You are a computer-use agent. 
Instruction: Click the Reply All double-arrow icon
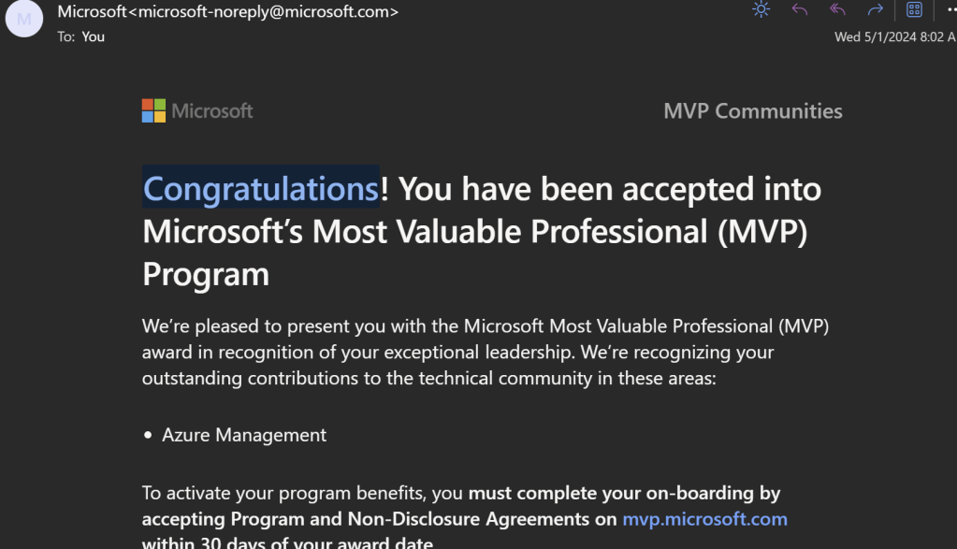[838, 10]
